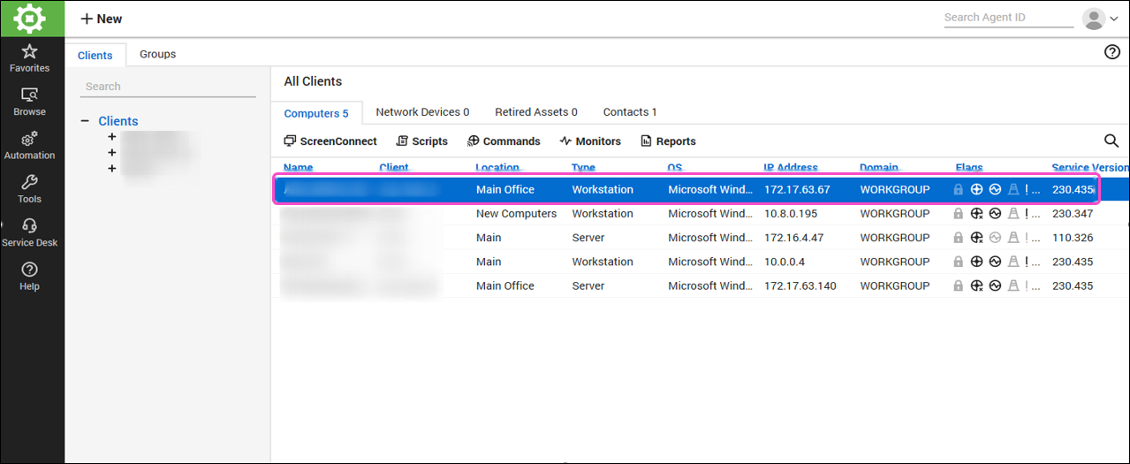Viewport: 1130px width, 464px height.
Task: Click the ScreenConnect toolbar button
Action: point(330,141)
